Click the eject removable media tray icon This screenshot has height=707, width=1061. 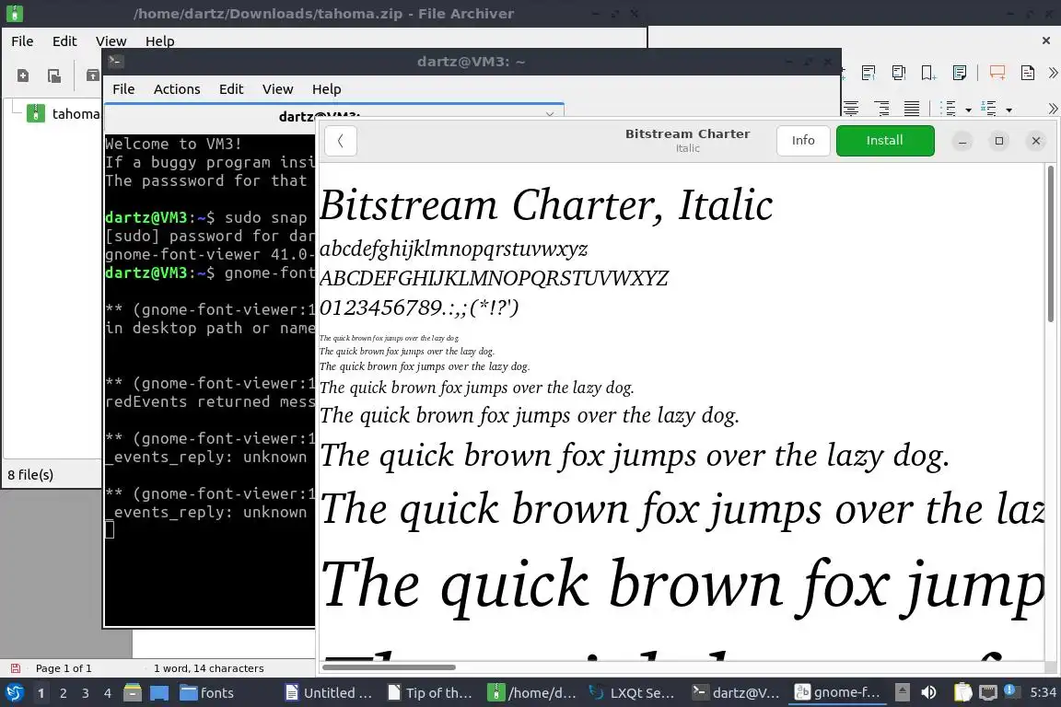[x=903, y=692]
